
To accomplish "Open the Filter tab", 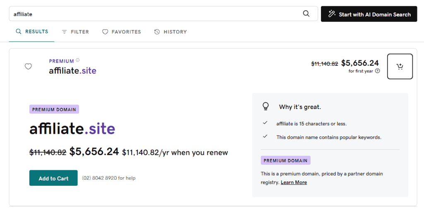I will click(75, 32).
